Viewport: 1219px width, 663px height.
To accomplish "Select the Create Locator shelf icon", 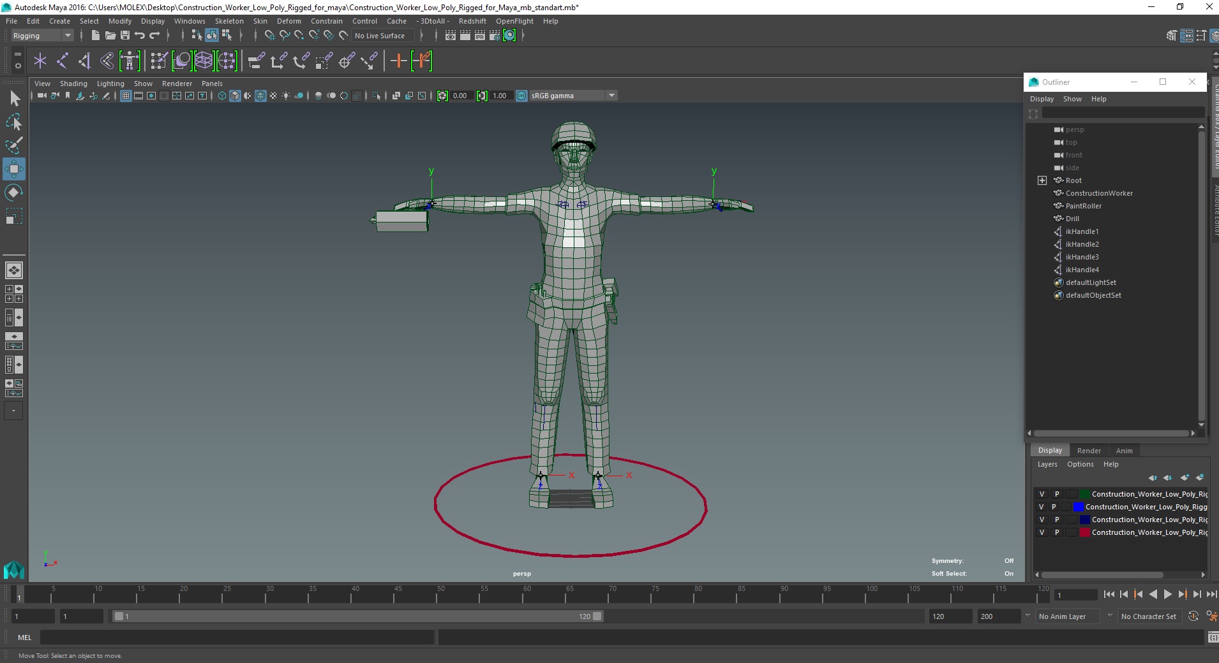I will [40, 61].
